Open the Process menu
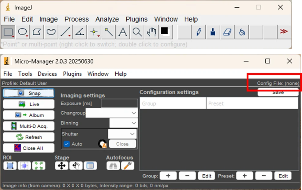Image resolution: width=302 pixels, height=190 pixels. 76,19
